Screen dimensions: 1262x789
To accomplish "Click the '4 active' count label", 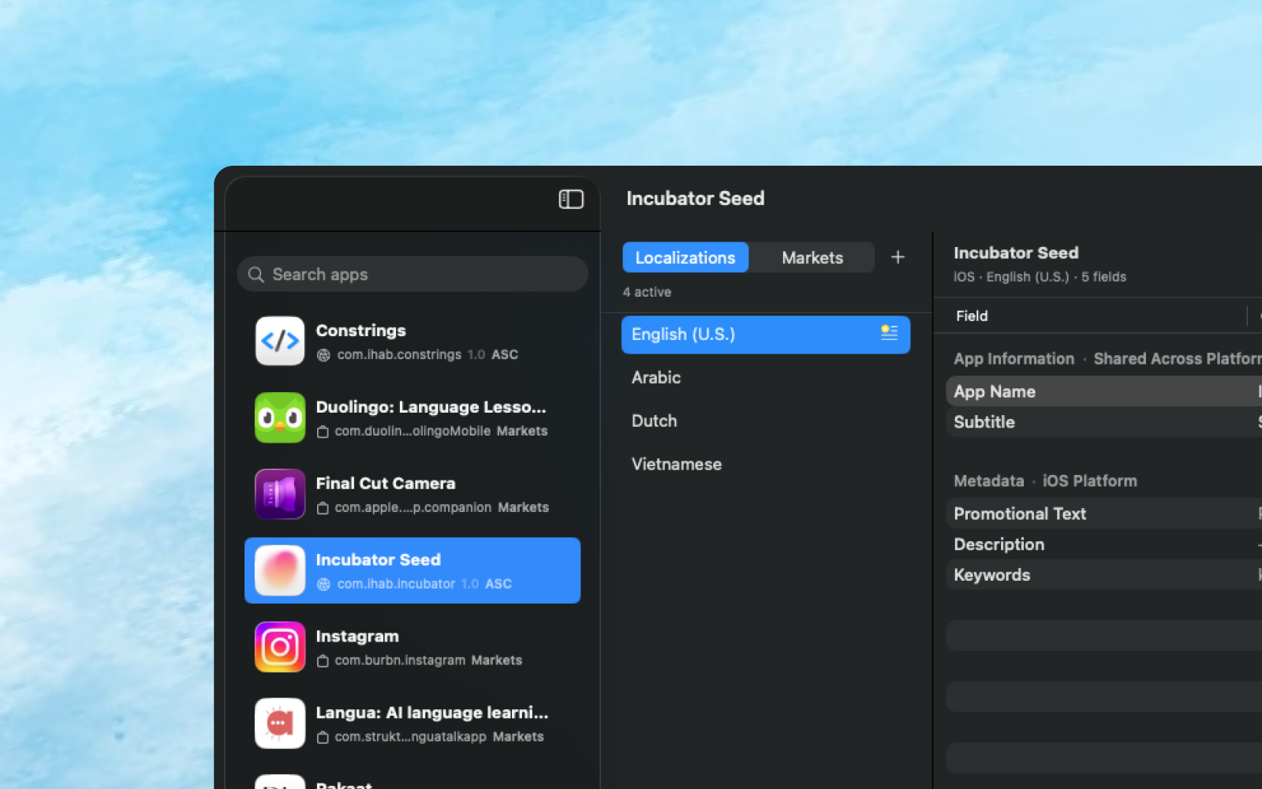I will click(x=647, y=292).
